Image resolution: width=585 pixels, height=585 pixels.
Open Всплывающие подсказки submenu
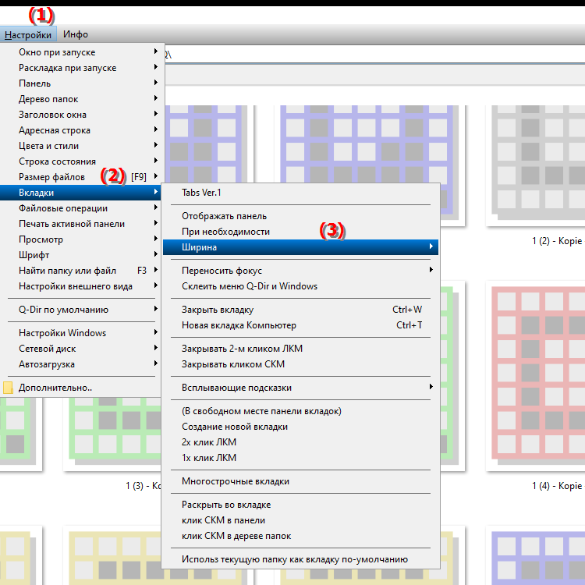pyautogui.click(x=301, y=388)
